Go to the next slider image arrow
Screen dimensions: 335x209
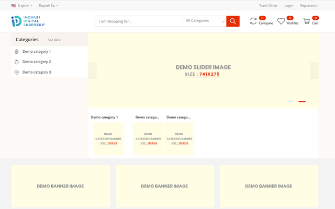[314, 71]
